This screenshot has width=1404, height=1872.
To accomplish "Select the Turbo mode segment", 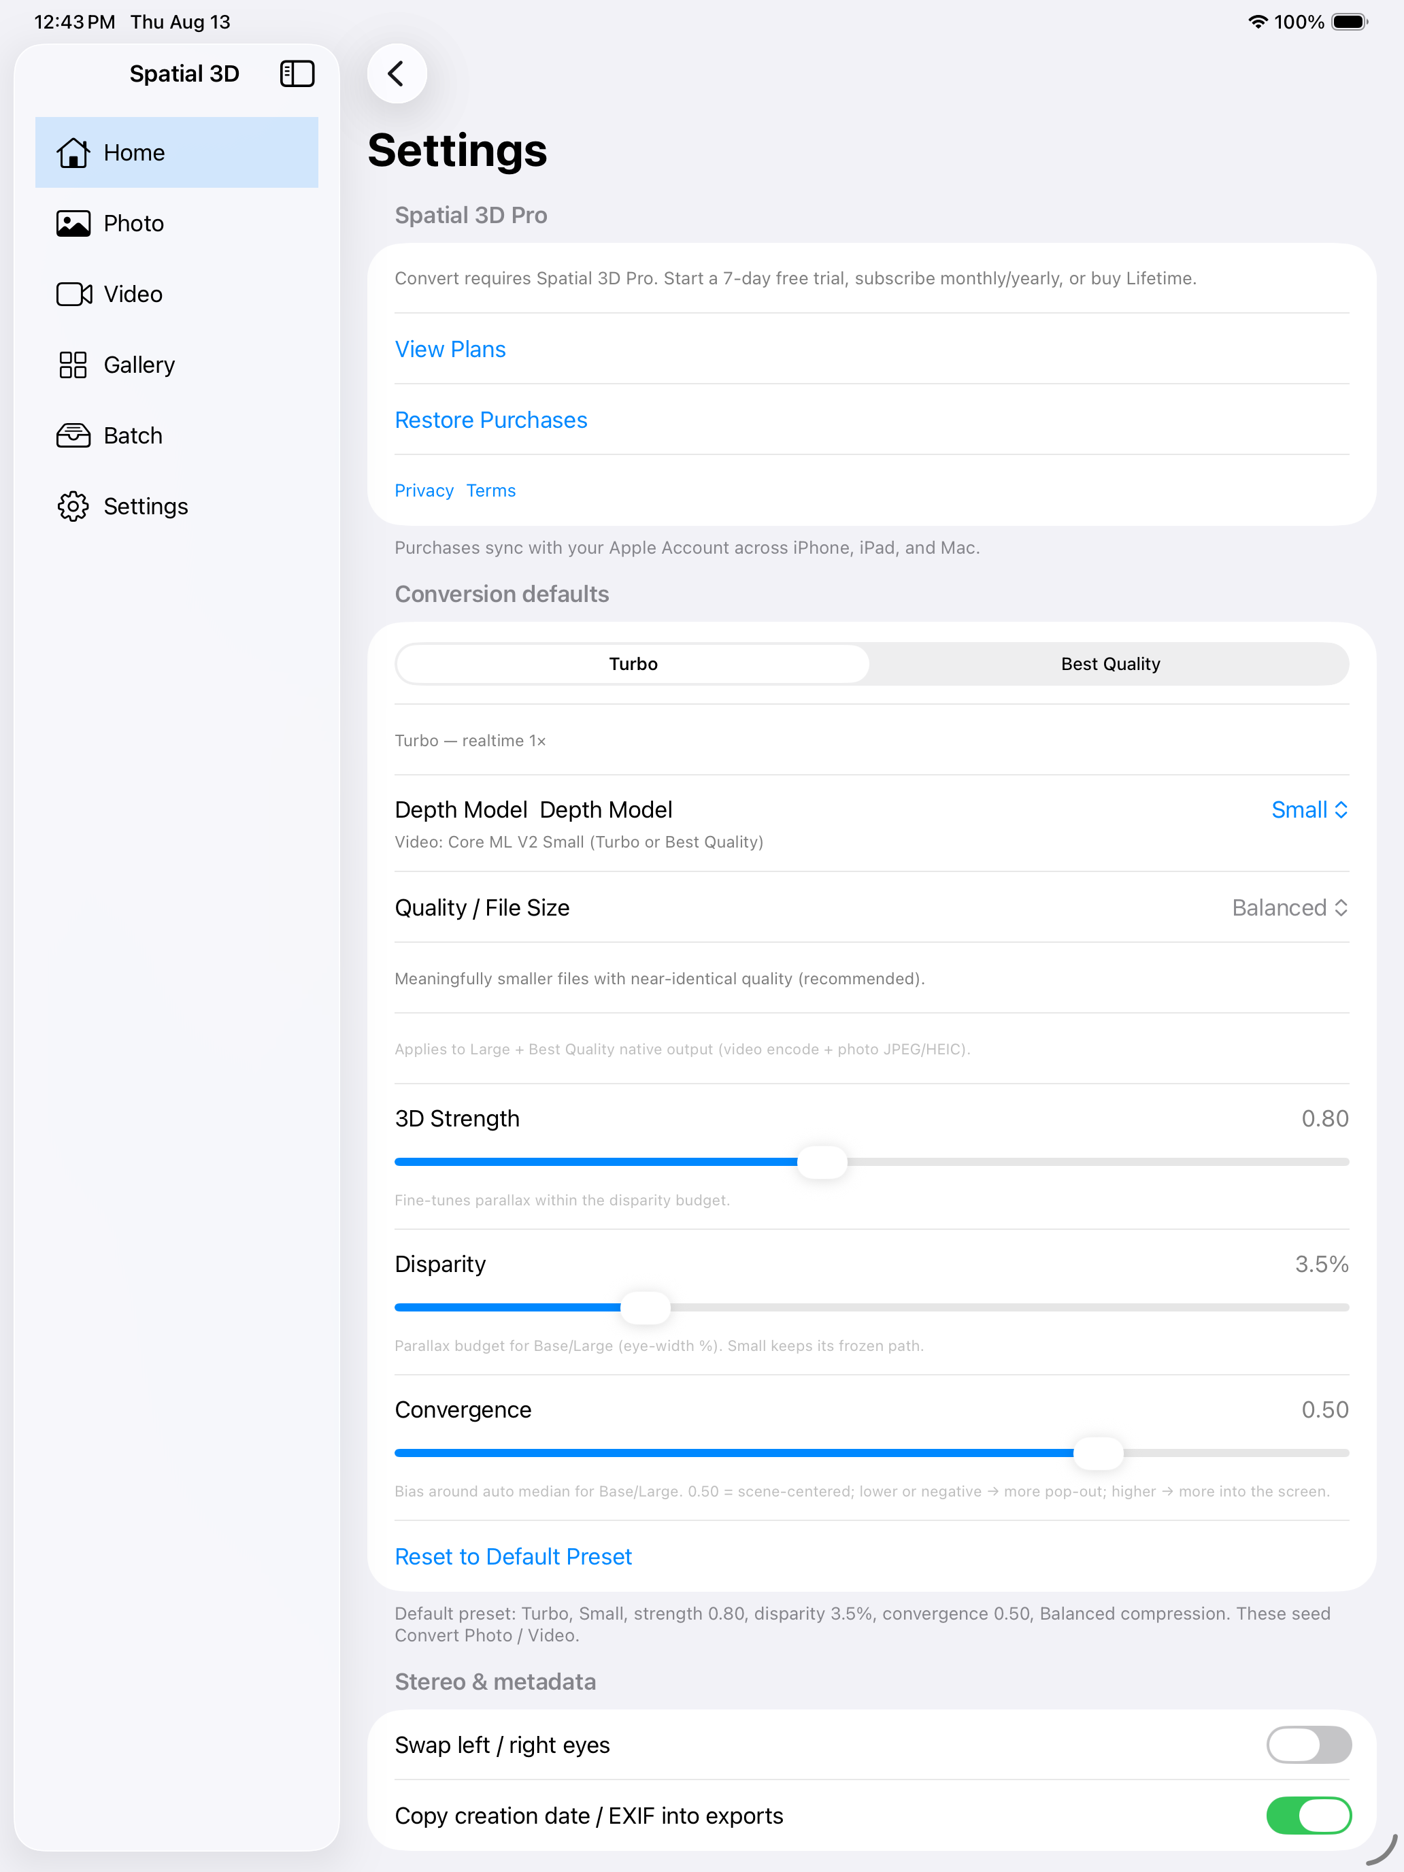I will coord(633,665).
